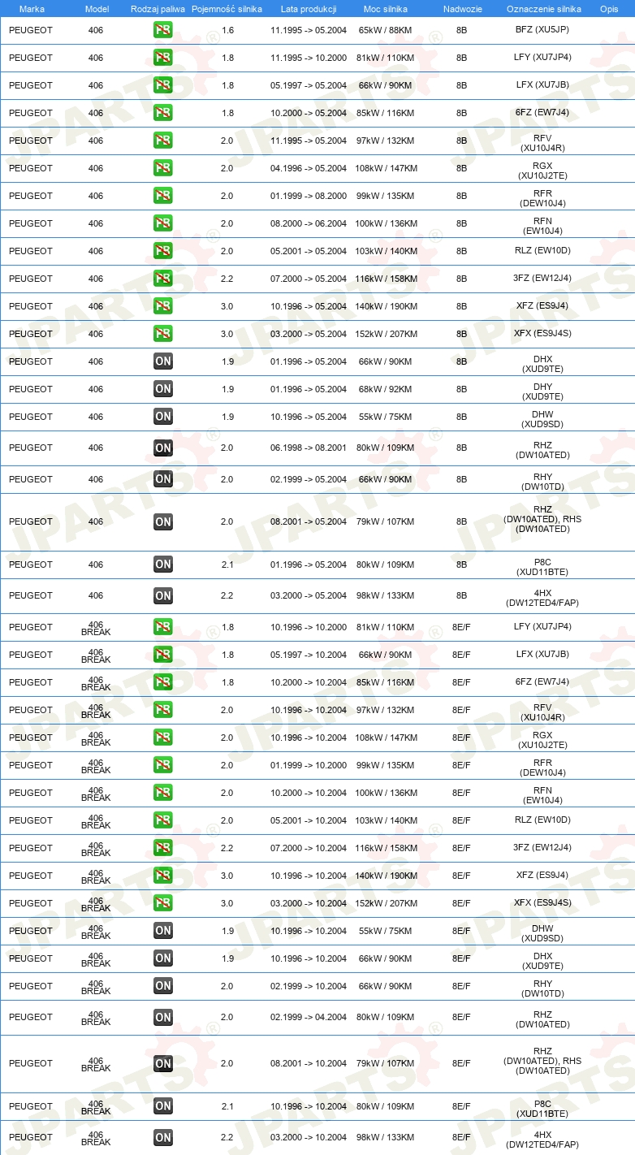Screen dimensions: 635x1155
Task: Click the diesel ON icon in the DHY (XUD9TE) row
Action: click(x=163, y=389)
